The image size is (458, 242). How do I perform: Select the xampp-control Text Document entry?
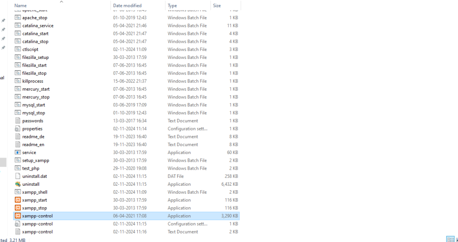pyautogui.click(x=38, y=232)
